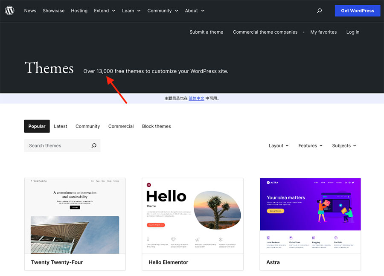The image size is (384, 276).
Task: Open the Showcase menu item
Action: tap(54, 11)
